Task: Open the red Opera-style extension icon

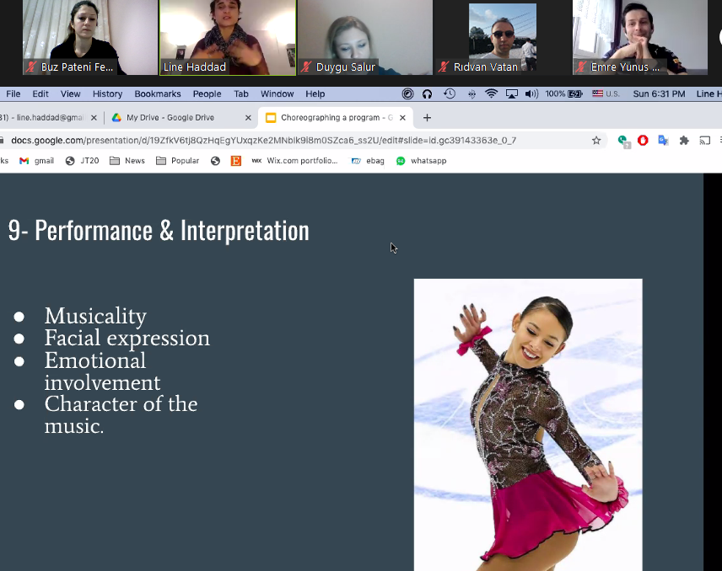Action: tap(643, 141)
